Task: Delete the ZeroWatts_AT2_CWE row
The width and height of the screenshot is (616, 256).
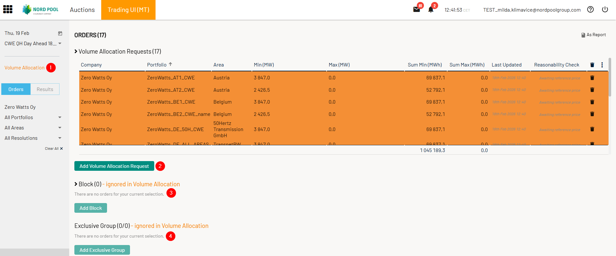Action: tap(592, 90)
